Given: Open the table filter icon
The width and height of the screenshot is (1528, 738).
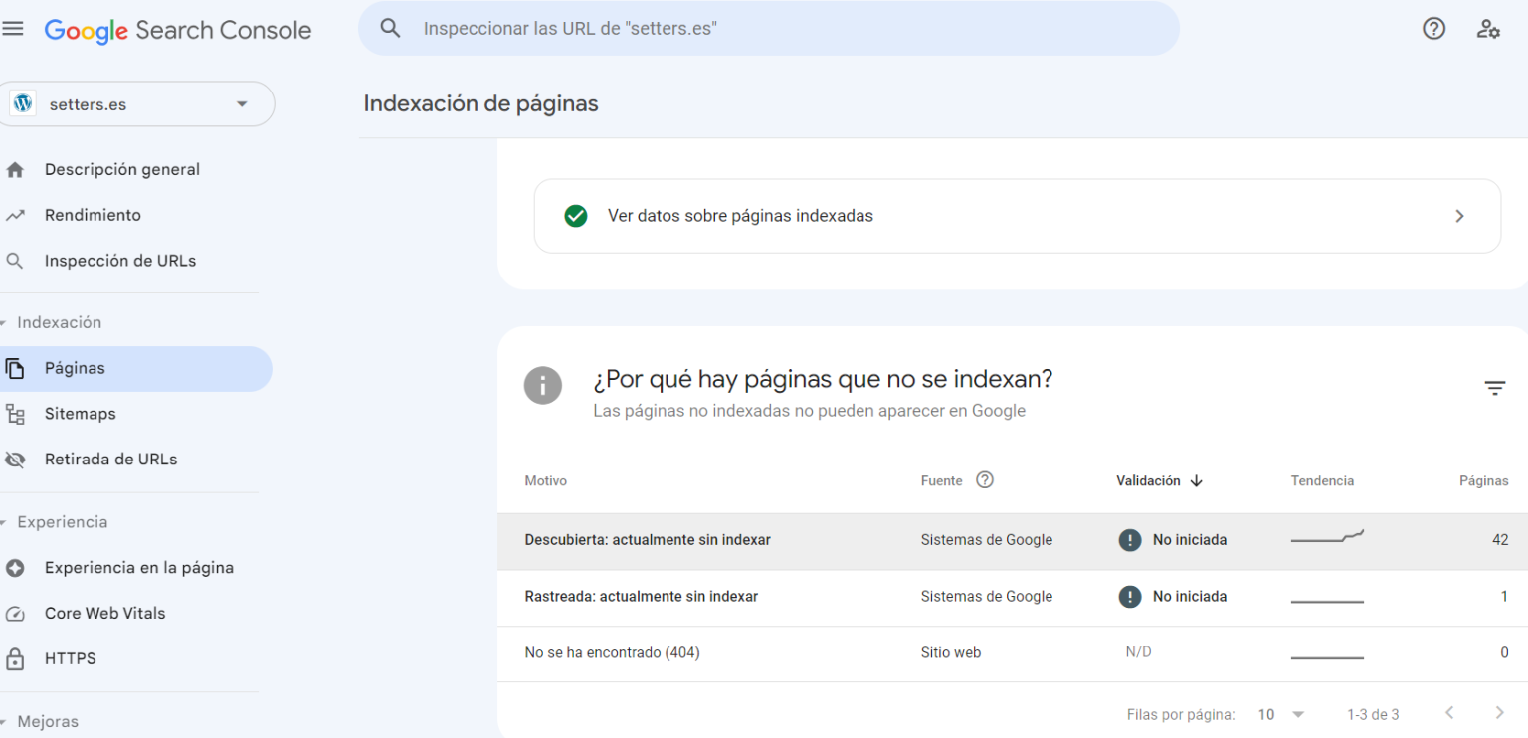Looking at the screenshot, I should click(x=1495, y=389).
